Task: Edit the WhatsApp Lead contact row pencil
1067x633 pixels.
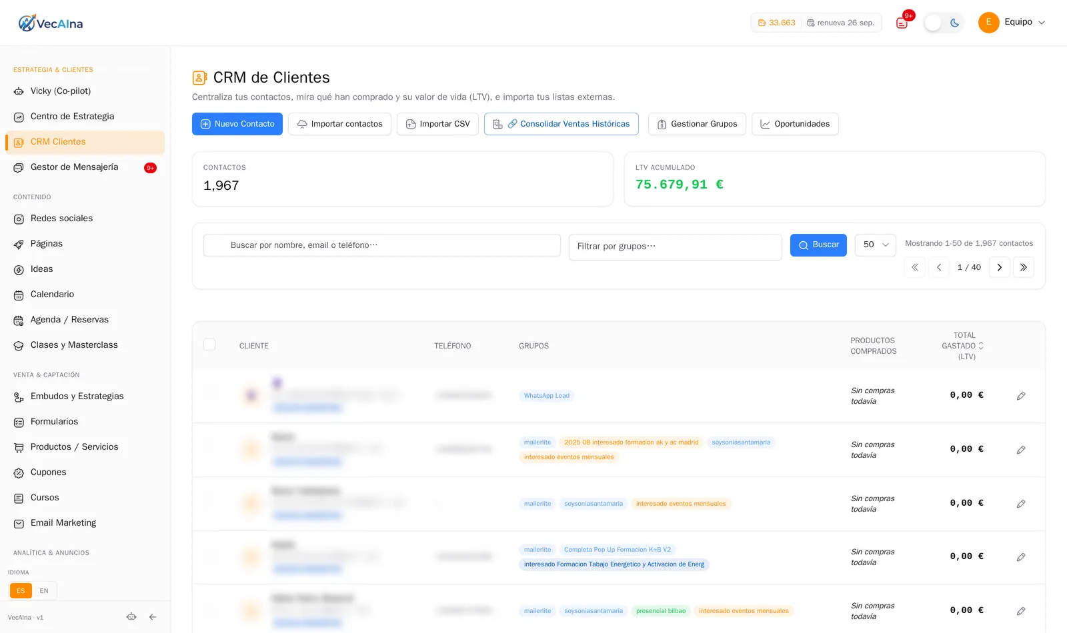Action: click(1021, 396)
